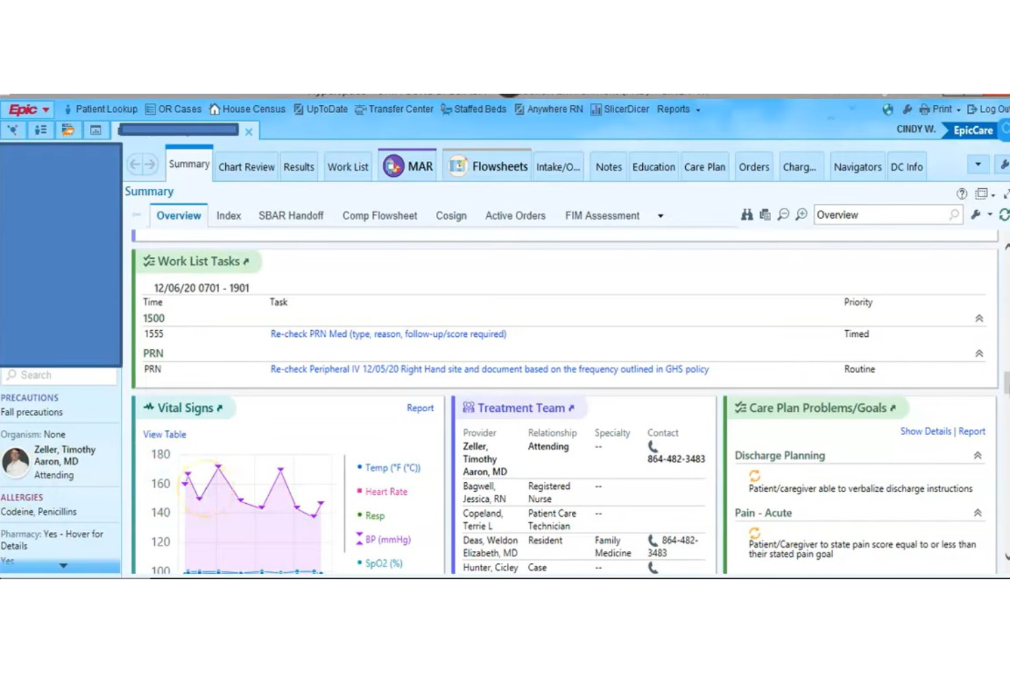Open Patient Lookup from toolbar
This screenshot has width=1010, height=673.
(100, 109)
